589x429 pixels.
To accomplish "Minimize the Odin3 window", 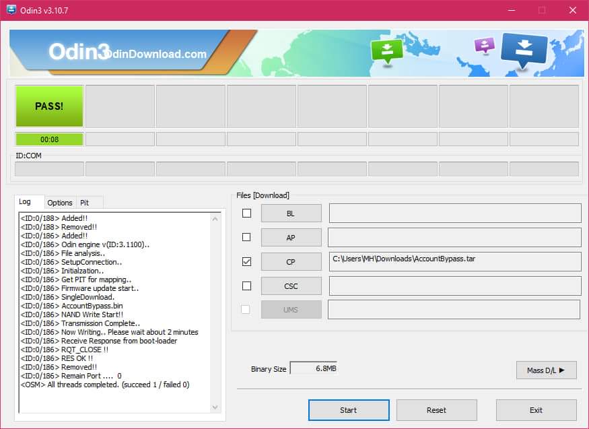I will 511,10.
